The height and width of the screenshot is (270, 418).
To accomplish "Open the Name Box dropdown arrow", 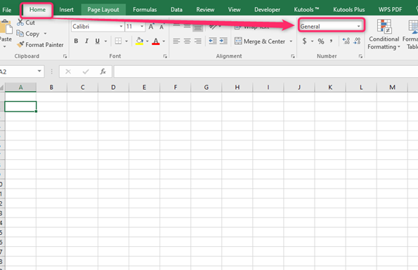I will (39, 71).
